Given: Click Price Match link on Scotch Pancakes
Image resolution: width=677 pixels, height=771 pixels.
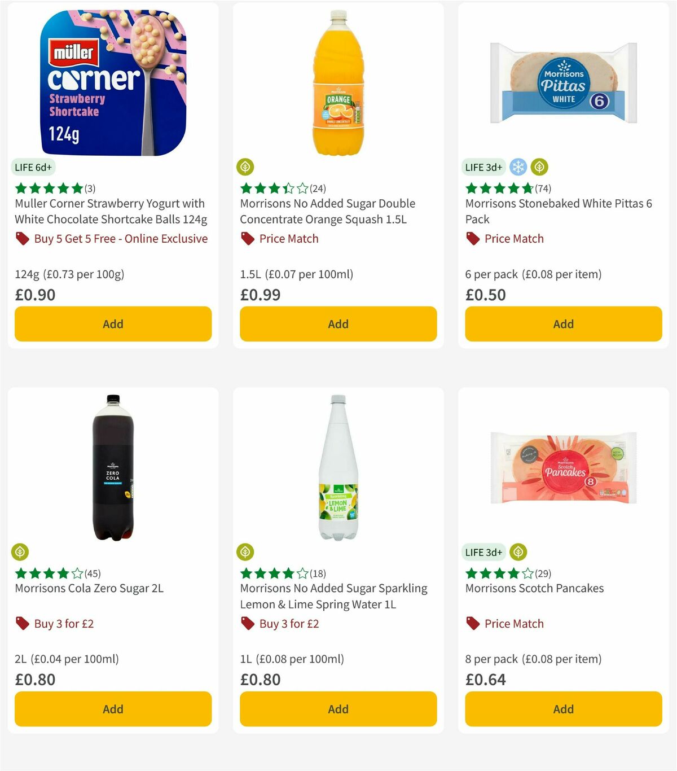Looking at the screenshot, I should [514, 624].
